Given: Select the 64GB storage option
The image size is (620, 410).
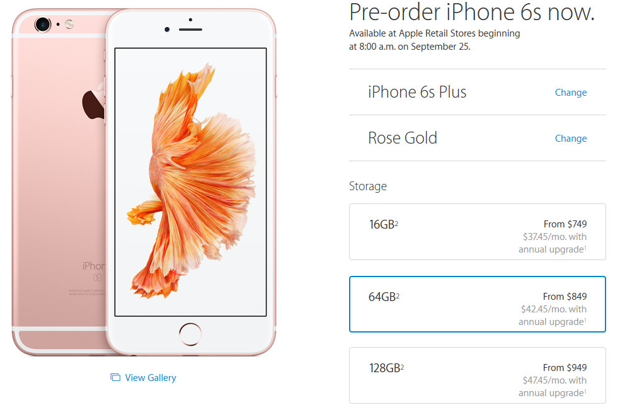Looking at the screenshot, I should (x=477, y=304).
